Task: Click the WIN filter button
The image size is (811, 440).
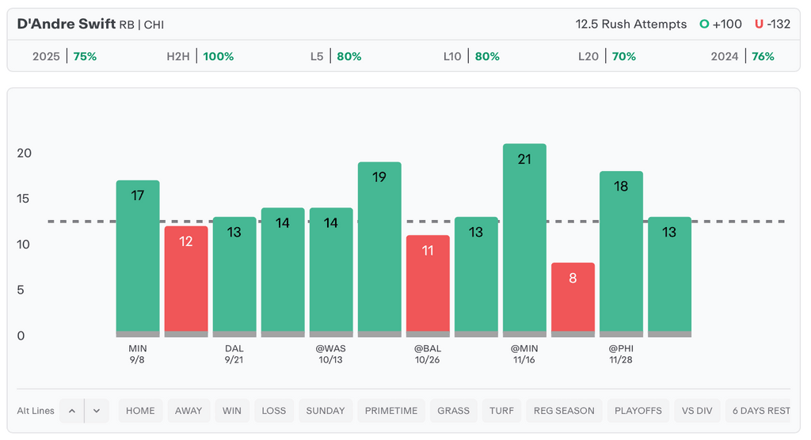Action: click(232, 411)
